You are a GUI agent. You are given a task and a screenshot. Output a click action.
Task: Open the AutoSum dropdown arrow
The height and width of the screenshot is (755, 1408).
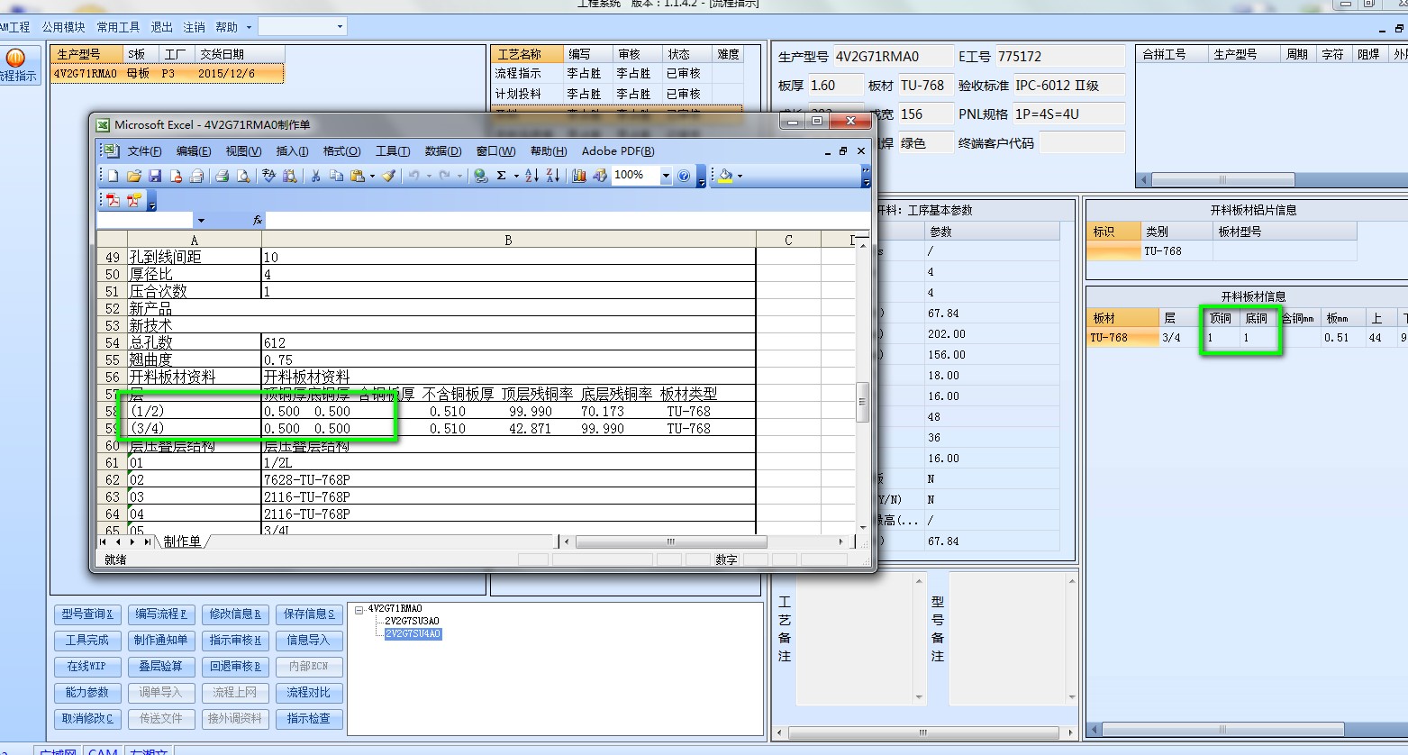(516, 176)
